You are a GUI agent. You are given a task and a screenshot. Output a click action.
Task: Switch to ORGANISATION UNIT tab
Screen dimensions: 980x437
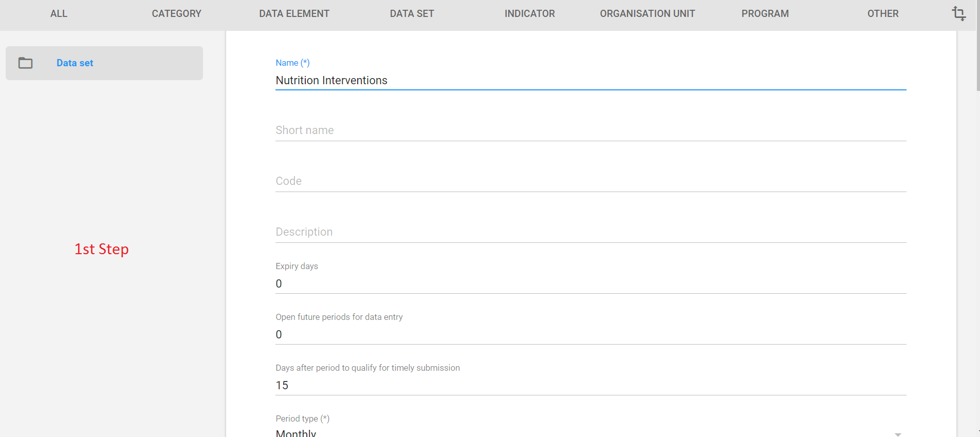point(647,14)
